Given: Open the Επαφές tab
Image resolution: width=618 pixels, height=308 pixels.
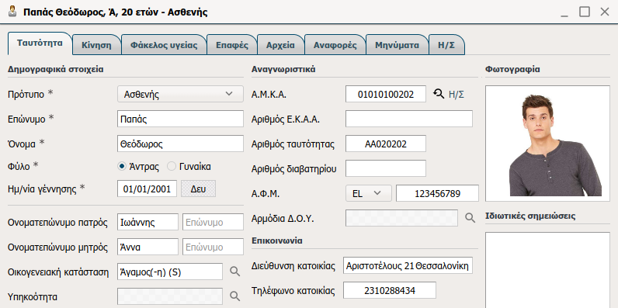Looking at the screenshot, I should coord(231,45).
